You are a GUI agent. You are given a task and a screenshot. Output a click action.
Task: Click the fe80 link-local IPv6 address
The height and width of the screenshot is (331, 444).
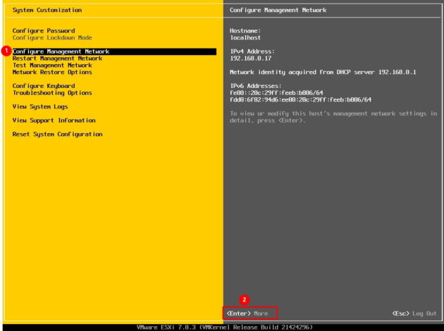pos(276,93)
